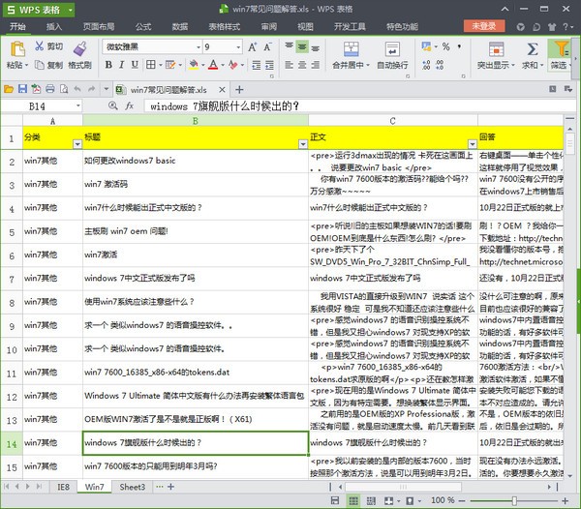Click the Print icon in quick toolbar
Viewport: 581px width, 509px height.
click(50, 89)
